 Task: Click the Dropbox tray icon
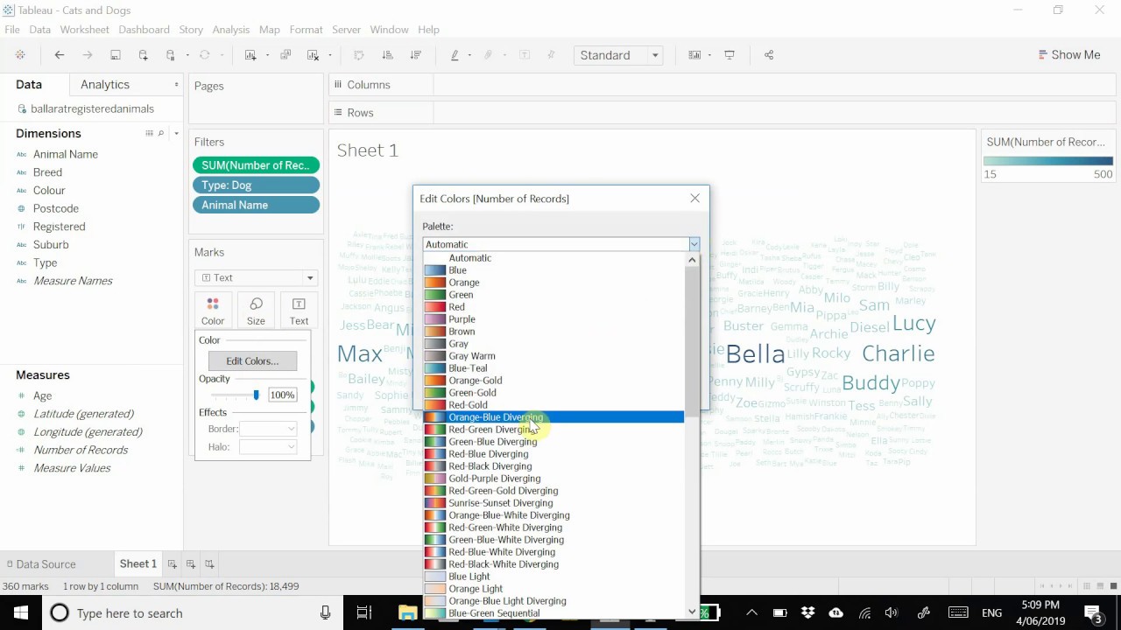coord(808,612)
